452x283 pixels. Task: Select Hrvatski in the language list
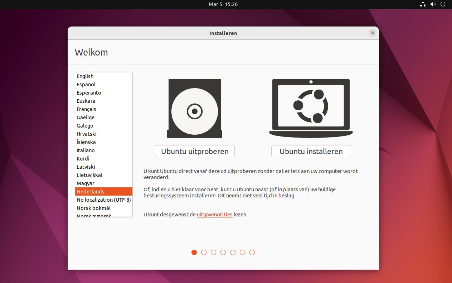[104, 134]
